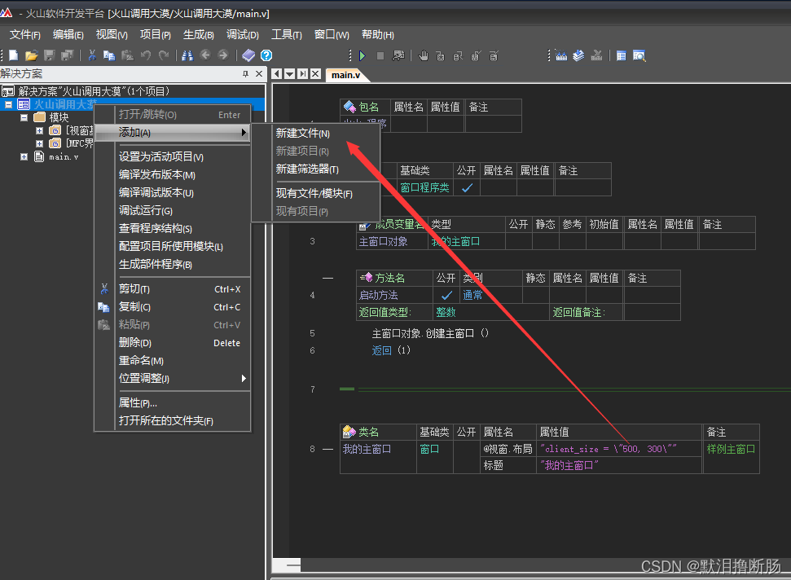Viewport: 791px width, 580px height.
Task: Click the binoculars find icon
Action: click(187, 55)
